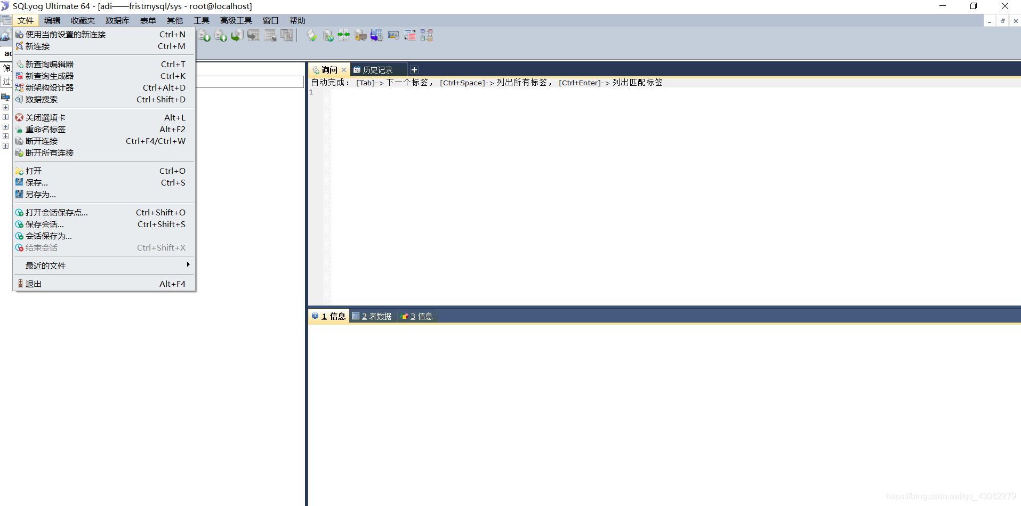Choose 退出 to exit SQLyog
Viewport: 1021px width, 506px height.
104,284
